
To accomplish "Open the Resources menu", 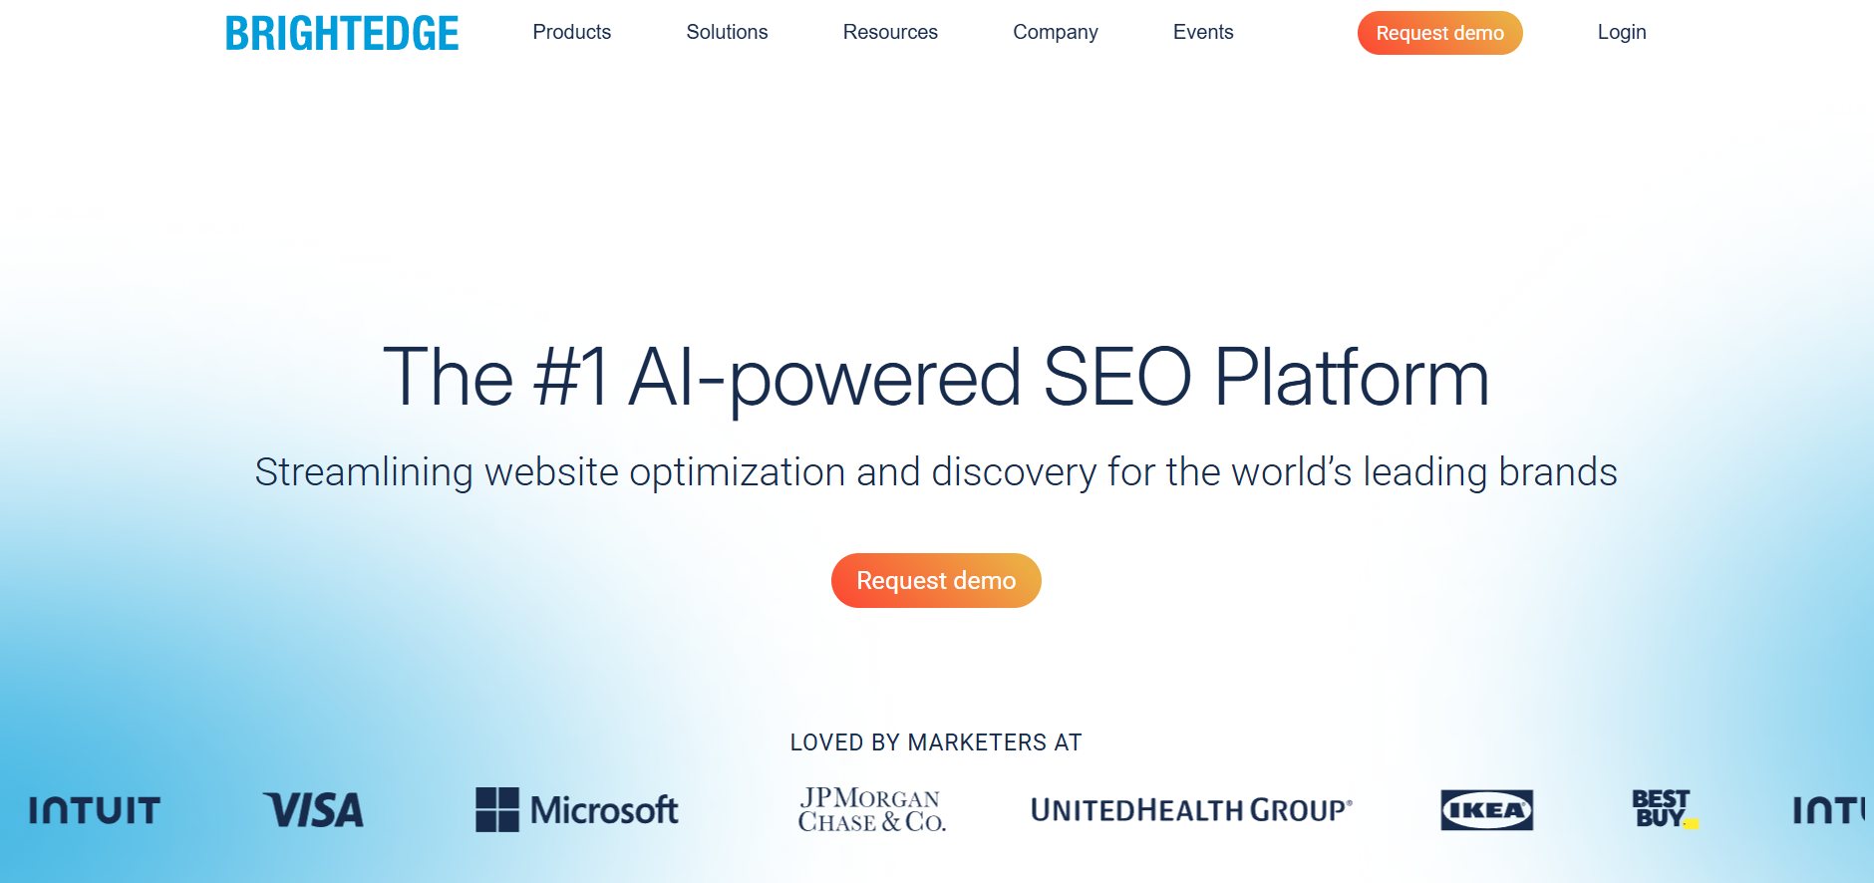I will (x=890, y=32).
